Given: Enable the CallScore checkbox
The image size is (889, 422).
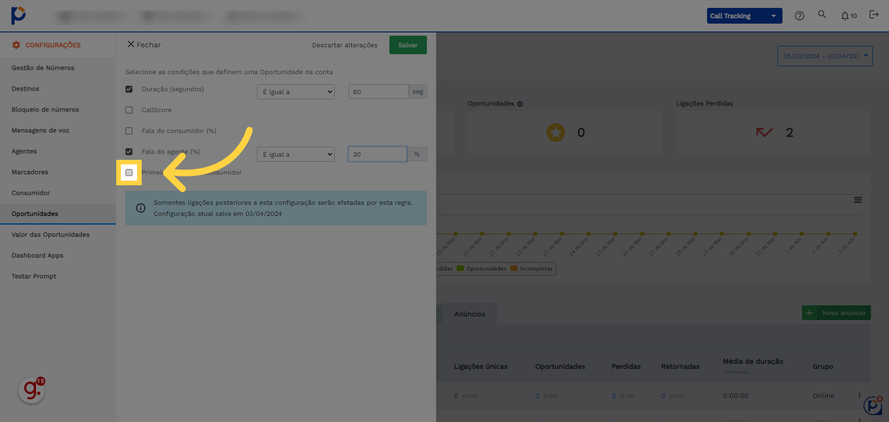Looking at the screenshot, I should pos(129,110).
